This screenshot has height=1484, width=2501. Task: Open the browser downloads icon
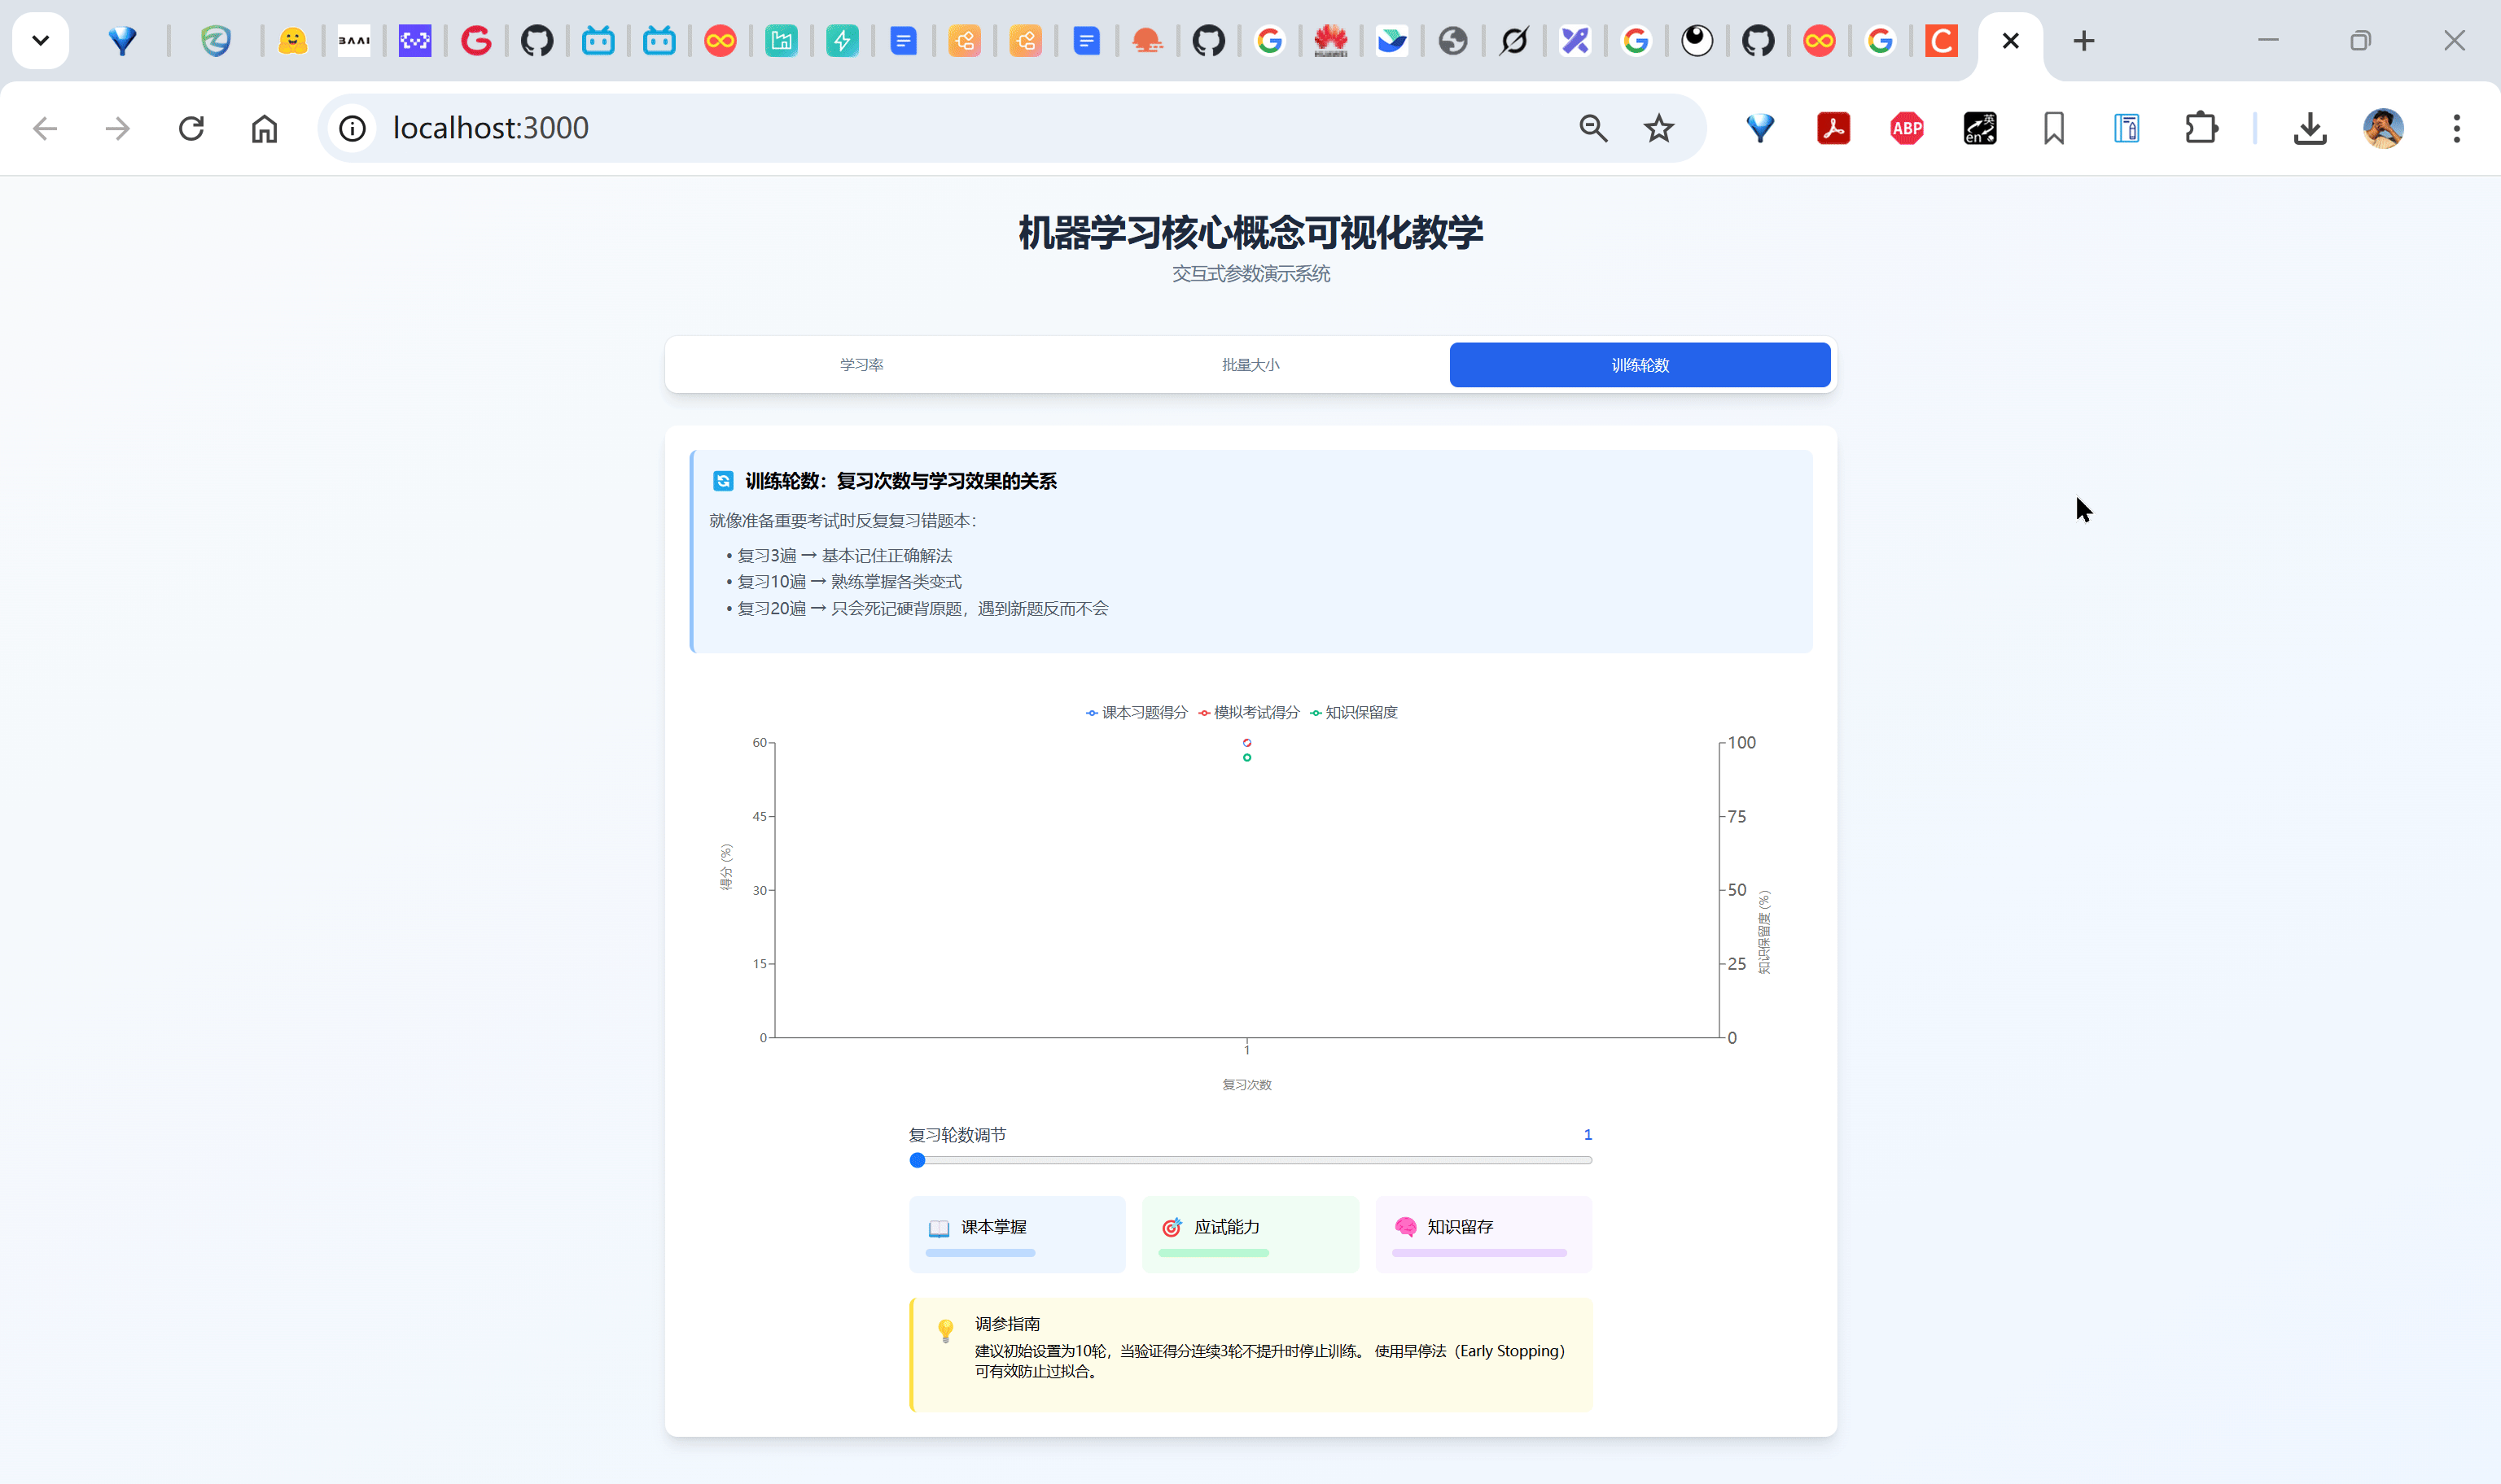[x=2309, y=128]
